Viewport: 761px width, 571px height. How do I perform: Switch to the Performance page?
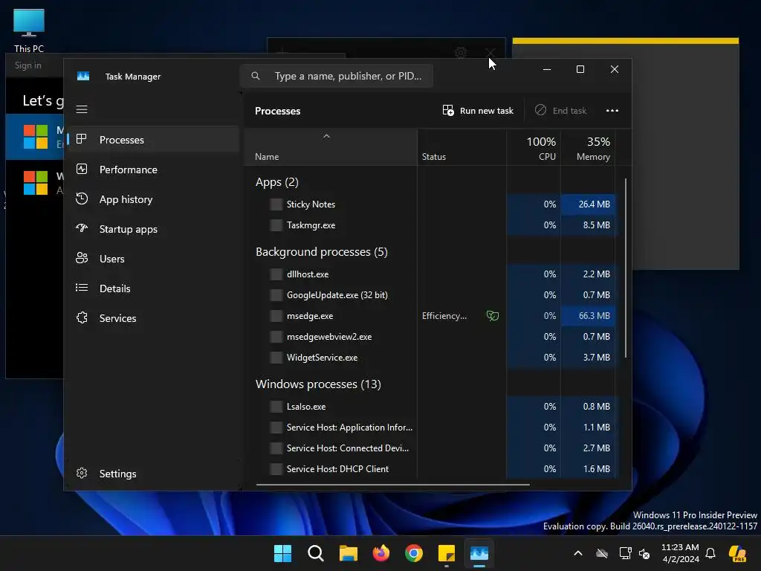coord(153,169)
